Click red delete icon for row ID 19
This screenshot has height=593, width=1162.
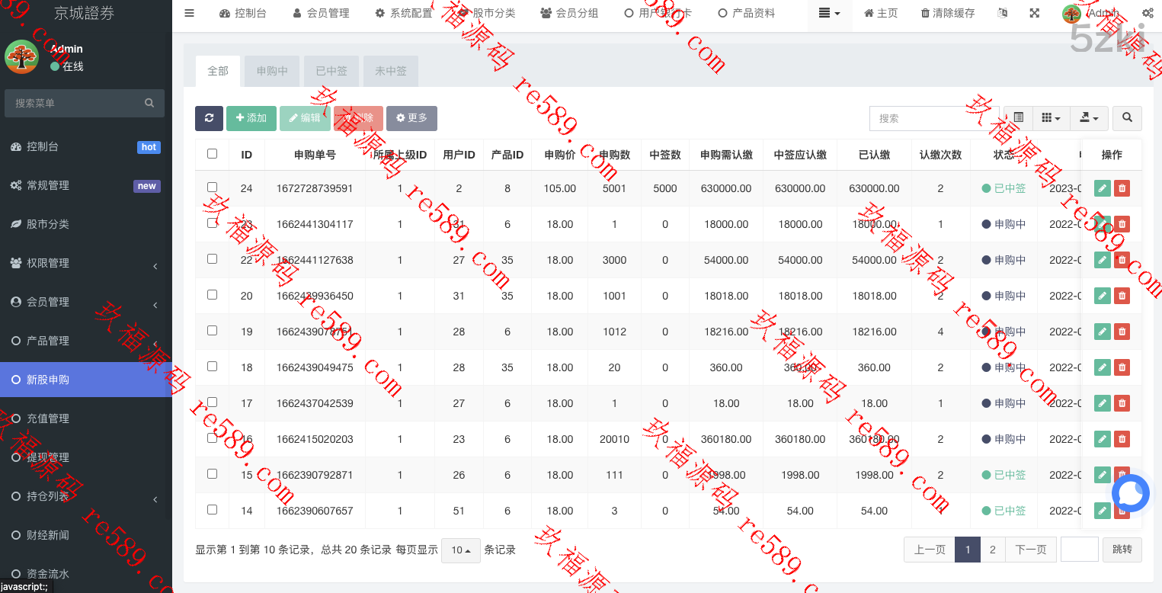[x=1122, y=332]
